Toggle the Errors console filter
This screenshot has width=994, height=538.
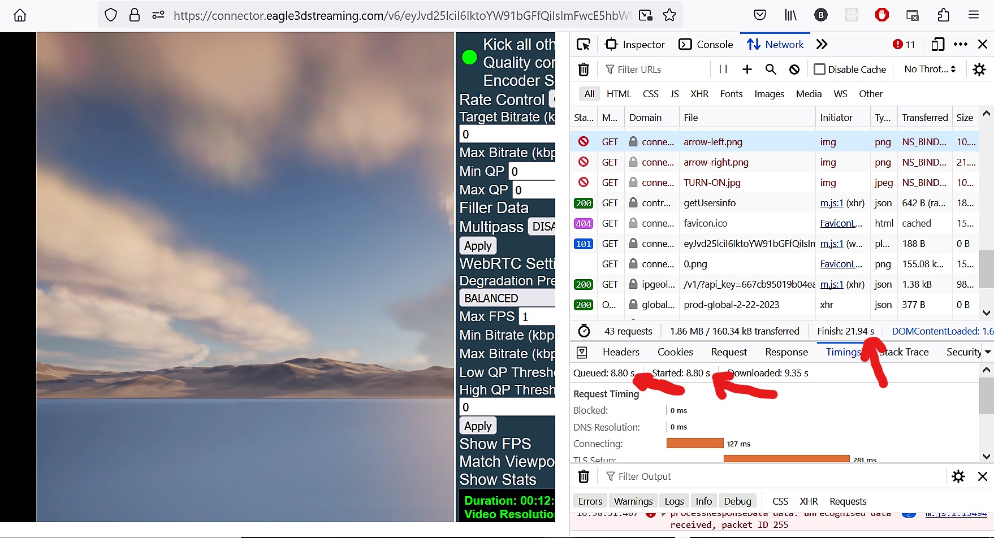[590, 501]
